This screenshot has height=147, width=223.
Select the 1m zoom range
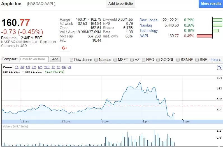pyautogui.click(x=28, y=67)
